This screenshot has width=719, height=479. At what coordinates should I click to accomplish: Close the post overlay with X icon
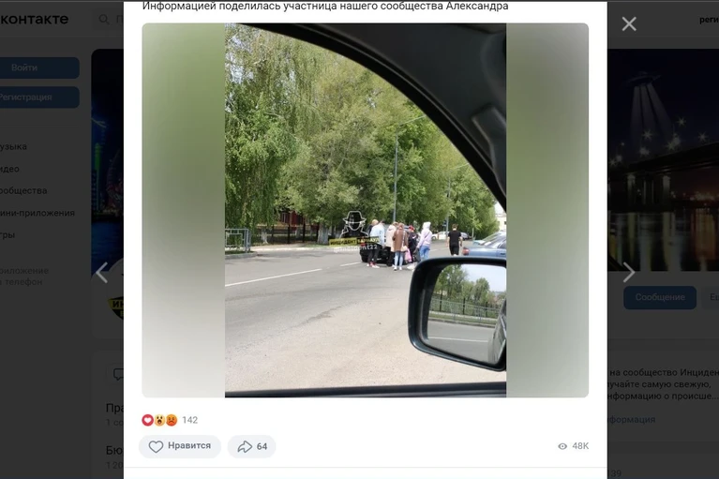tap(629, 23)
